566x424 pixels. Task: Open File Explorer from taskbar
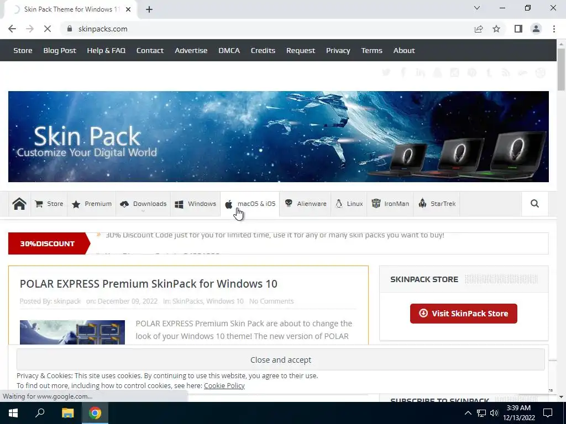pos(67,413)
